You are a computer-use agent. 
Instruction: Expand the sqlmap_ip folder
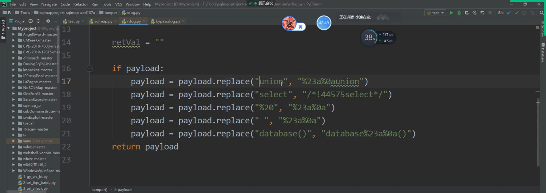coord(13,106)
